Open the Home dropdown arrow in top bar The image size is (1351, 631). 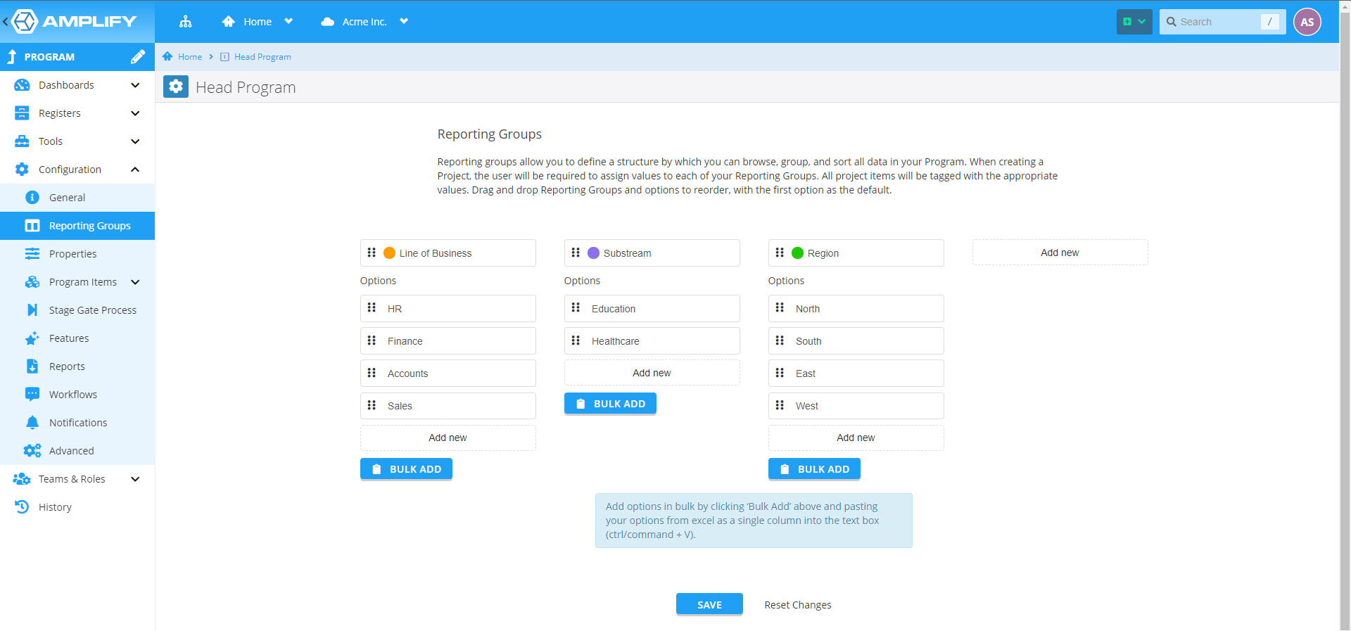click(288, 21)
